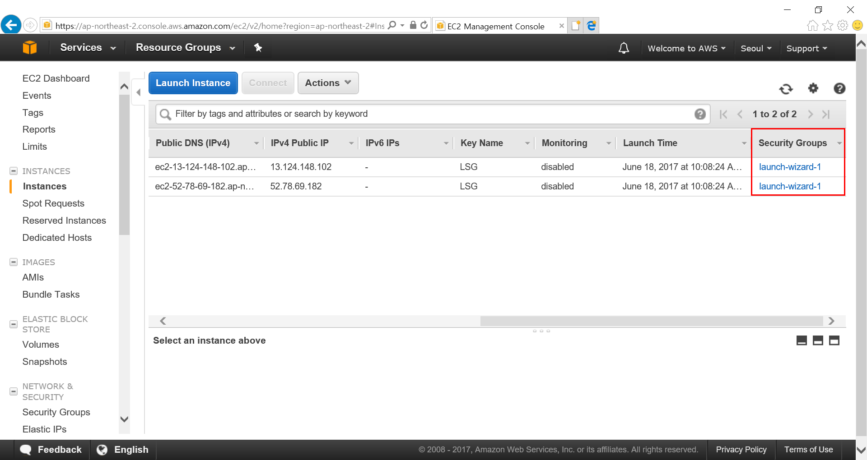
Task: Open the Services dropdown menu
Action: (88, 47)
